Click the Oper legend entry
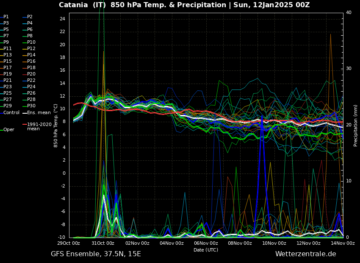 click(x=8, y=130)
